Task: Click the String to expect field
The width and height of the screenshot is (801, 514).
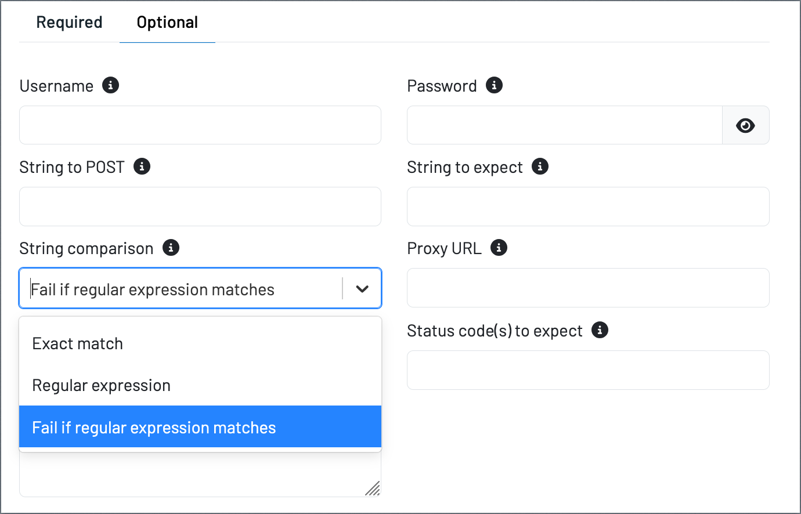Action: coord(588,207)
